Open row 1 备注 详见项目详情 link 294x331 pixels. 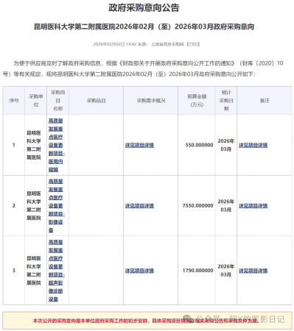coord(253,145)
